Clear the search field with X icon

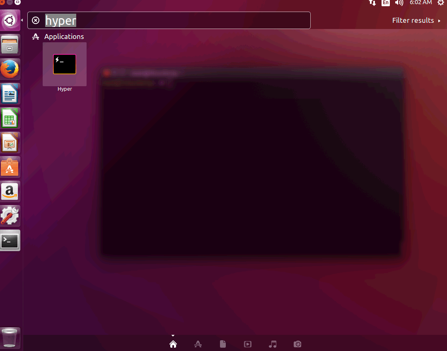(36, 20)
